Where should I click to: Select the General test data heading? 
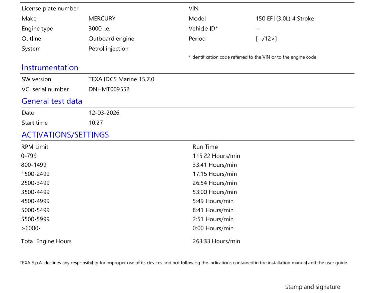[52, 101]
